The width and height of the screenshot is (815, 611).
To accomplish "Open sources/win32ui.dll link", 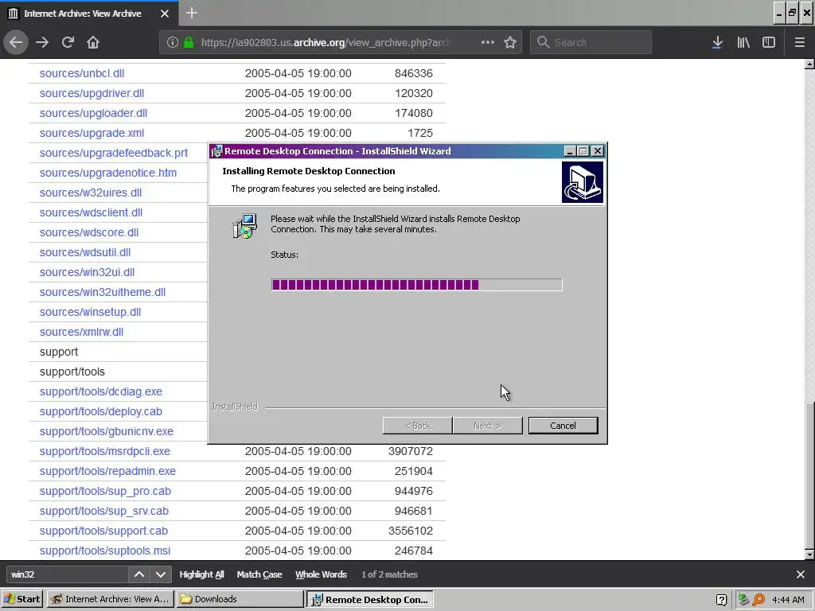I will point(87,272).
